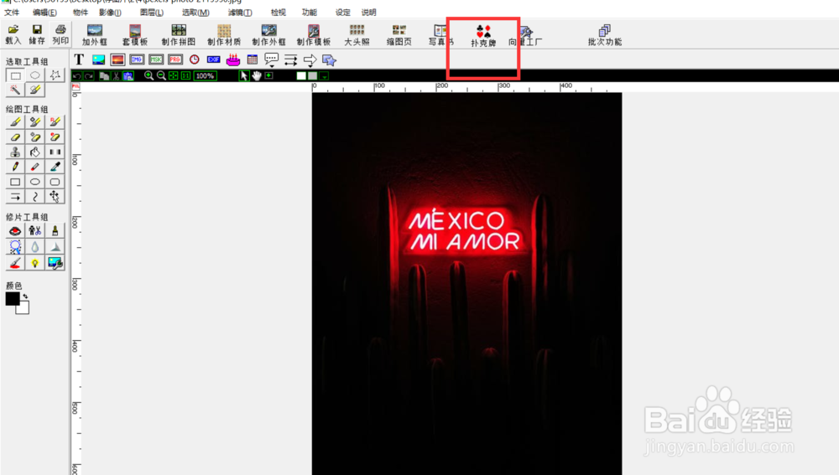Select the water drop blur tool

34,247
